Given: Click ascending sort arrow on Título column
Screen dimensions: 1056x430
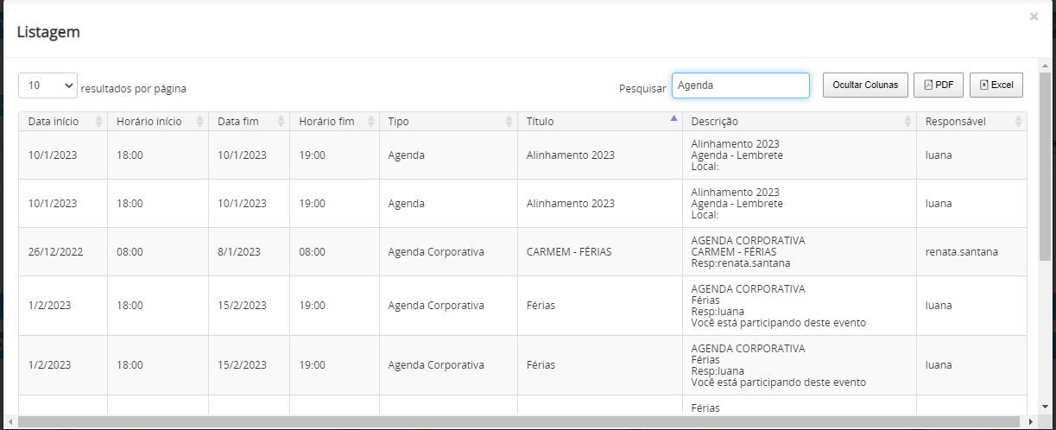Looking at the screenshot, I should tap(674, 119).
